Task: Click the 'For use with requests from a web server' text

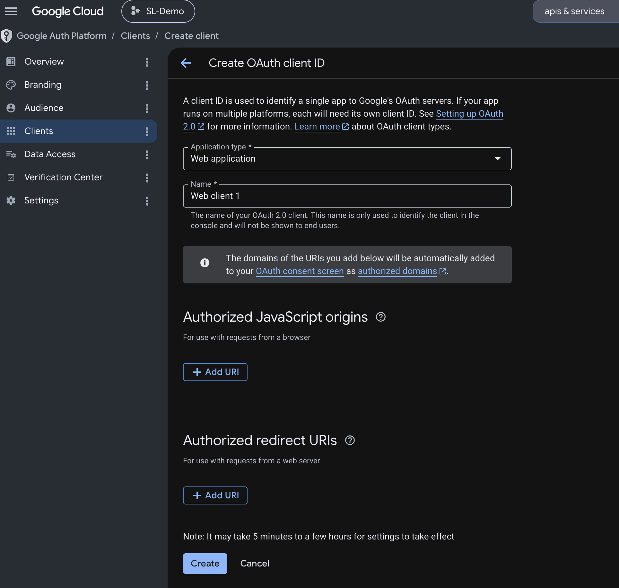Action: (x=251, y=461)
